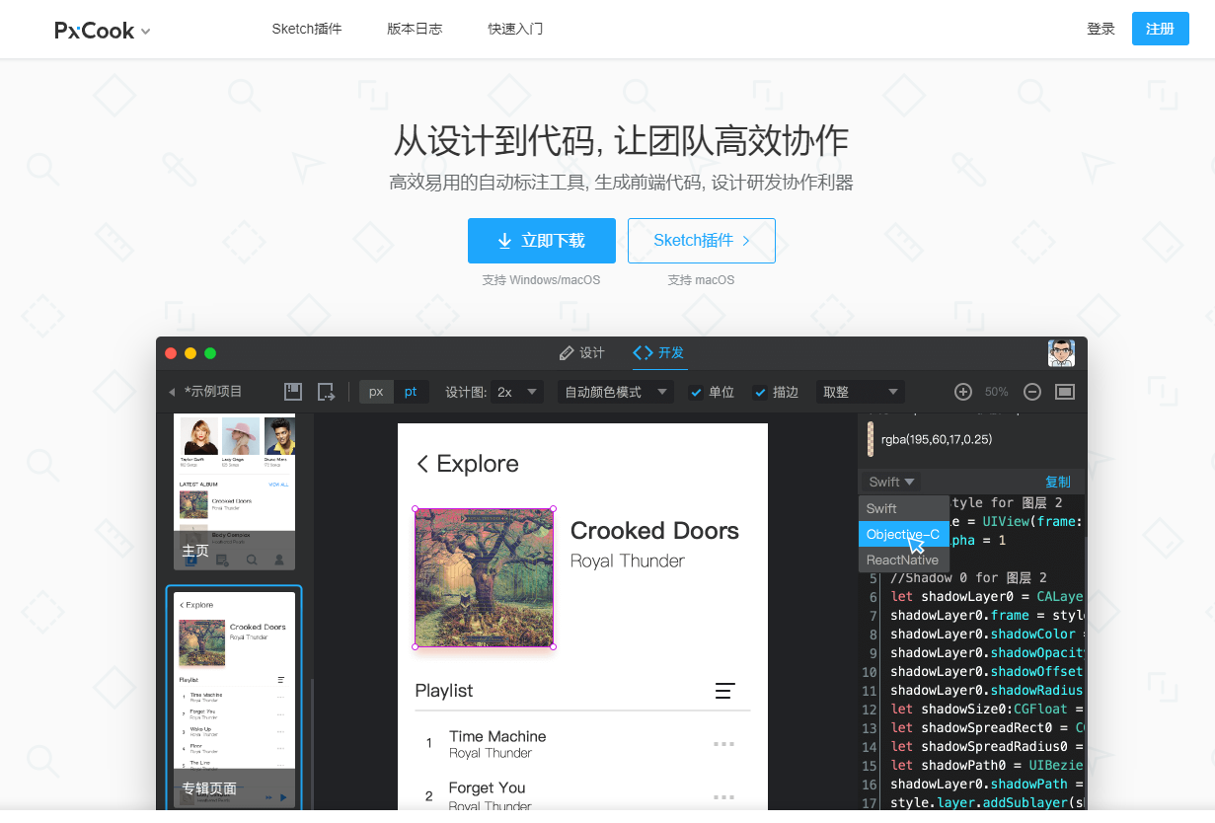Toggle the 描边 checkbox
1215x823 pixels.
pyautogui.click(x=760, y=392)
